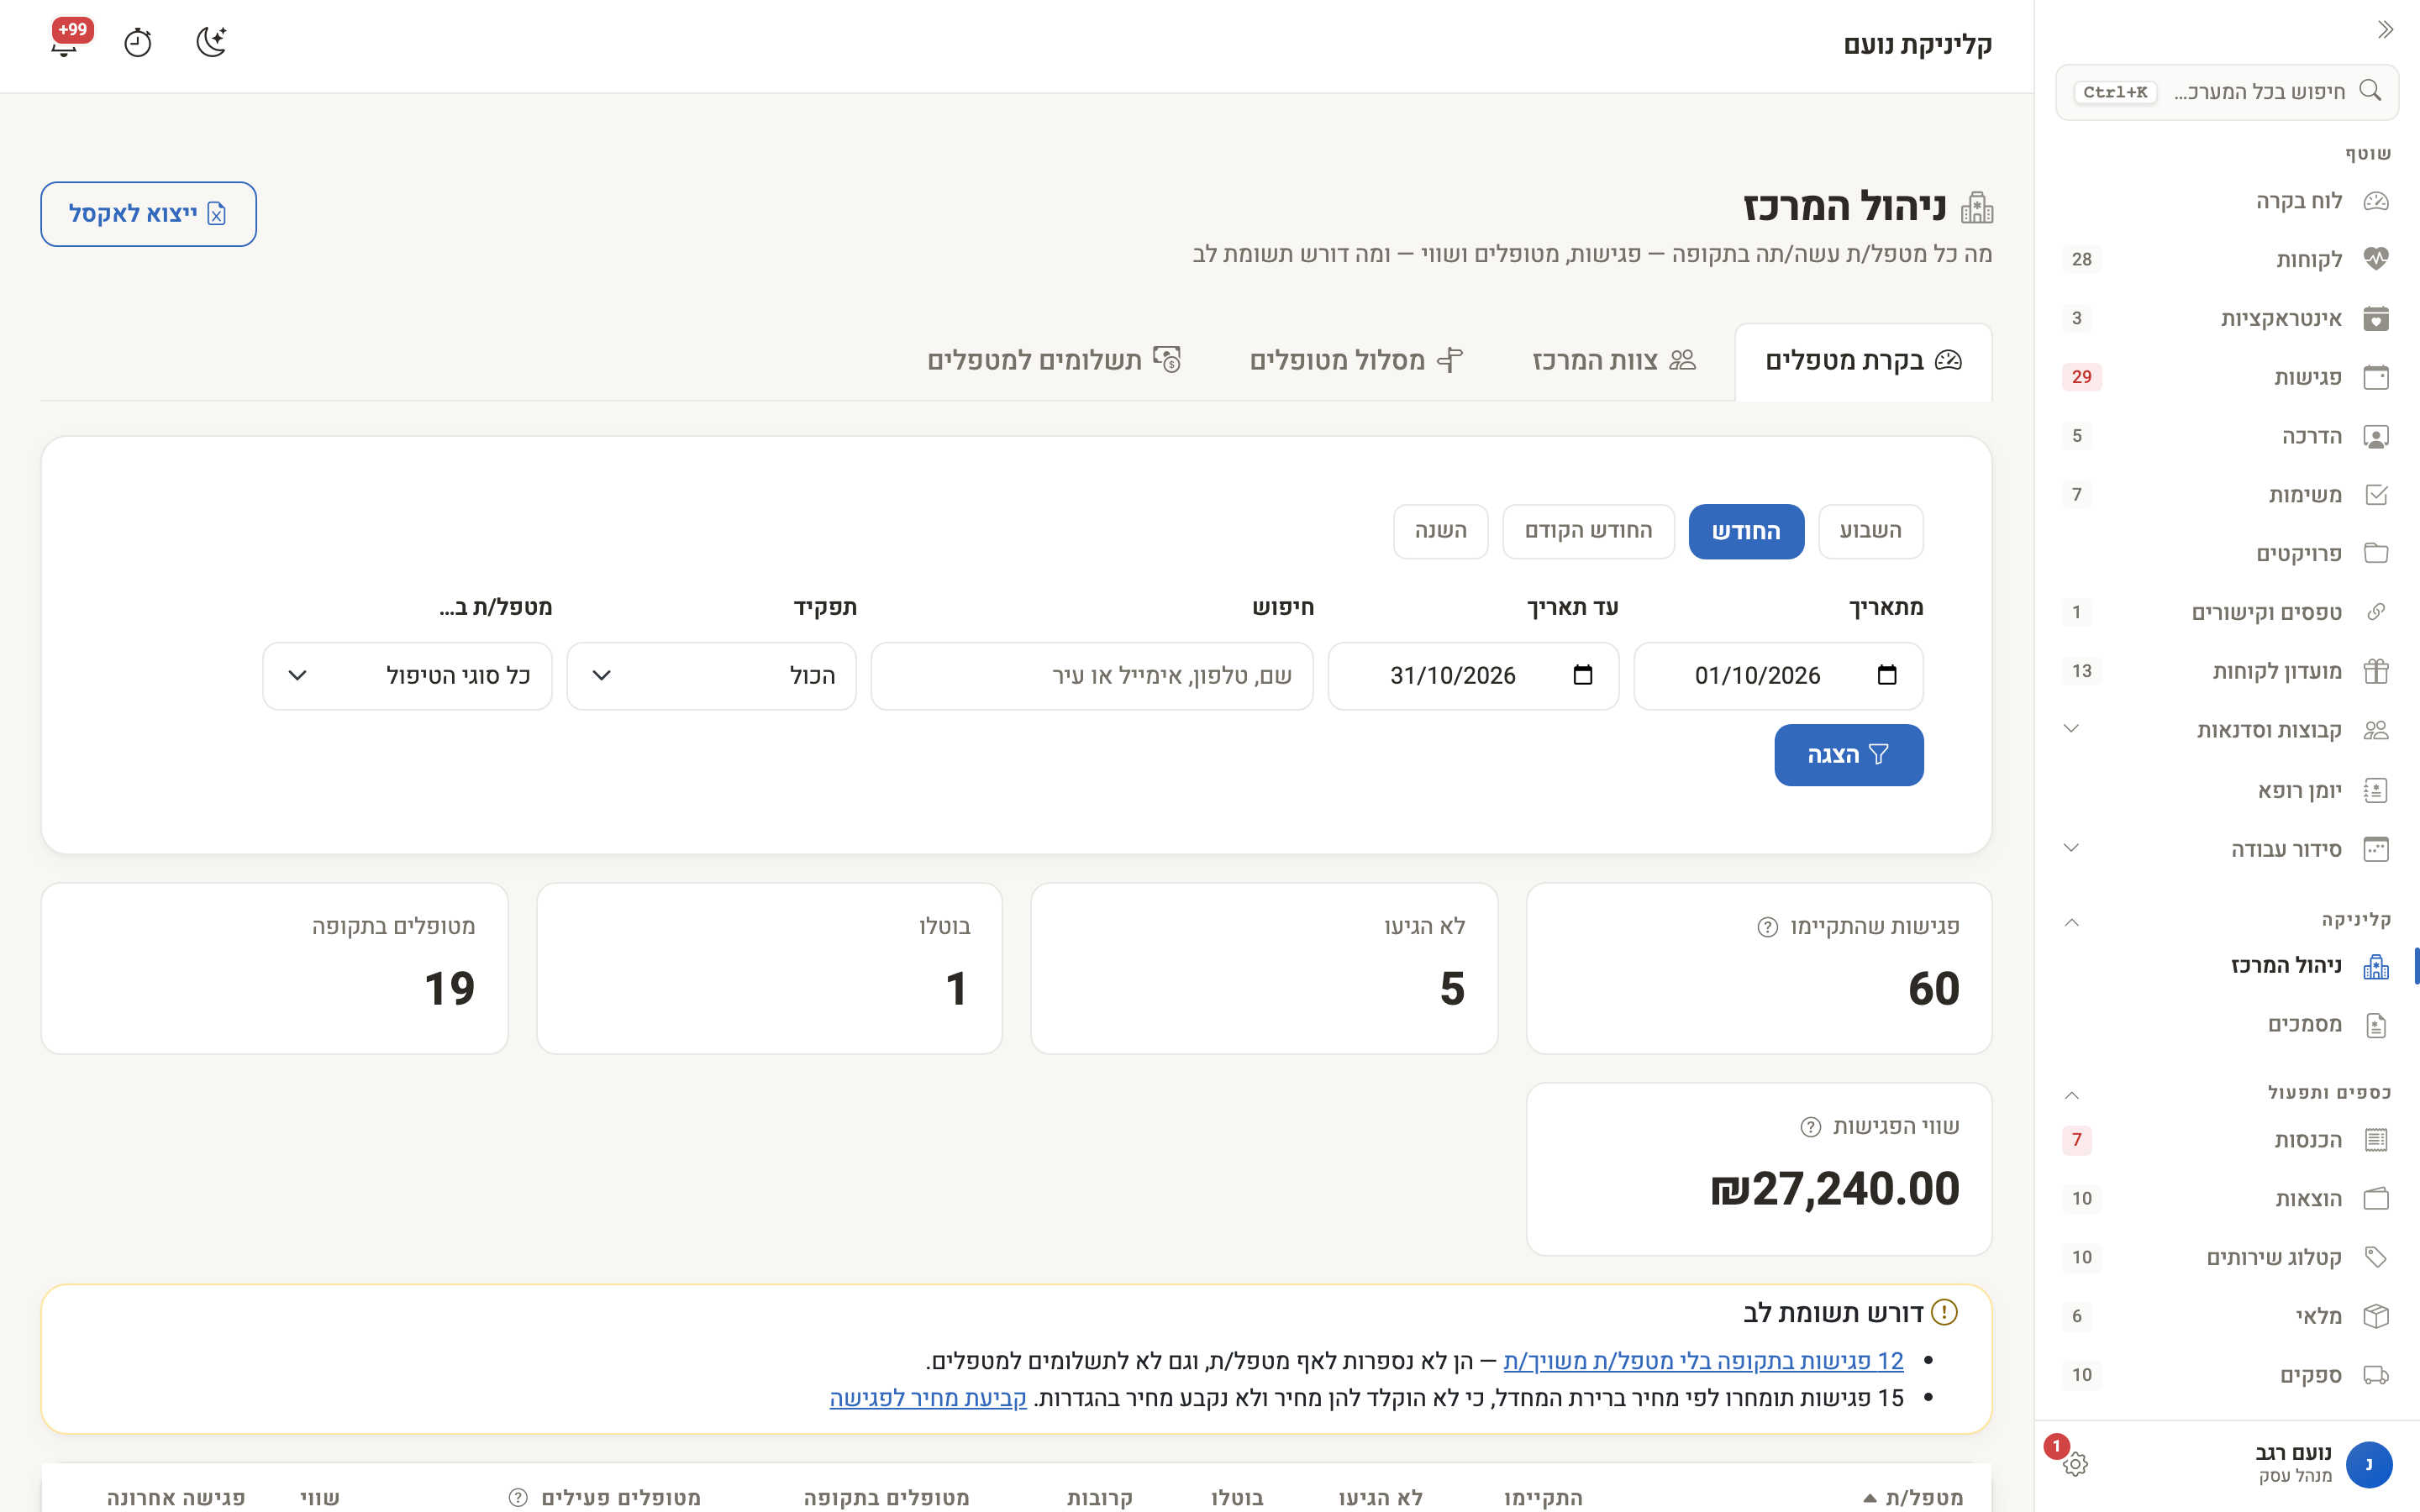Switch to the צוות המרכז tab
Viewport: 2420px width, 1512px height.
tap(1614, 360)
